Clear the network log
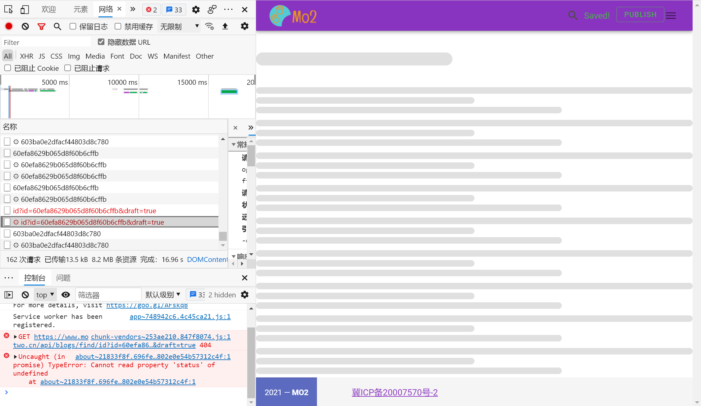701x406 pixels. 25,26
